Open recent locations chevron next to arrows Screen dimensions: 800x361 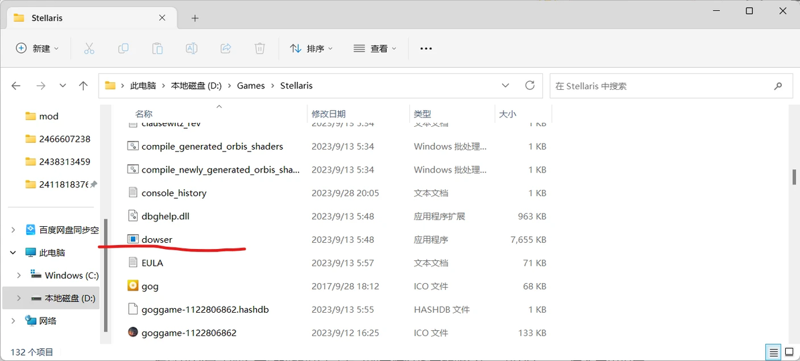pos(63,86)
